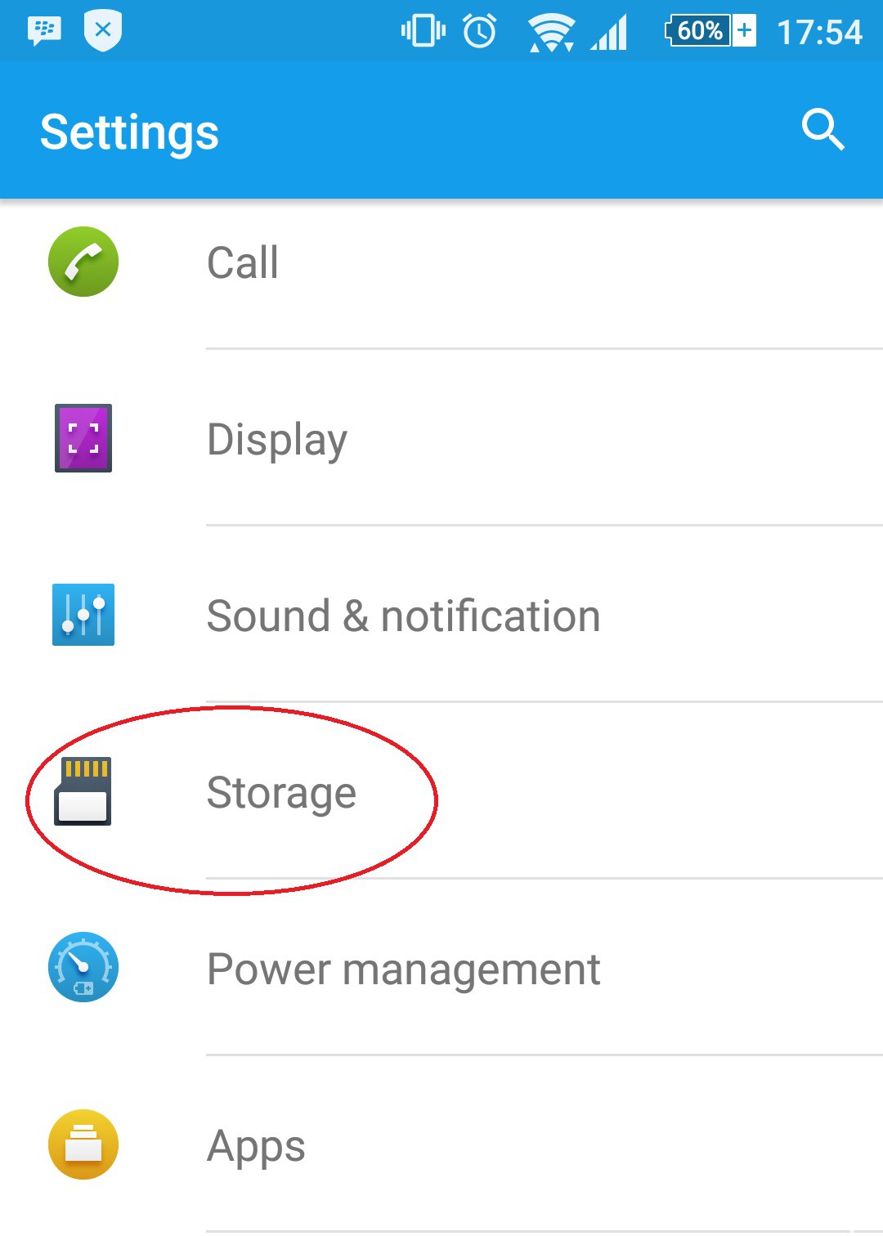The image size is (883, 1236).
Task: Tap the shield notification icon
Action: tap(103, 31)
